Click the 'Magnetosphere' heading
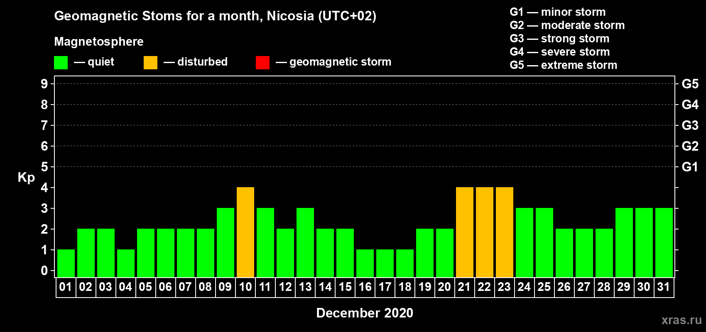706x332 pixels. [x=99, y=41]
